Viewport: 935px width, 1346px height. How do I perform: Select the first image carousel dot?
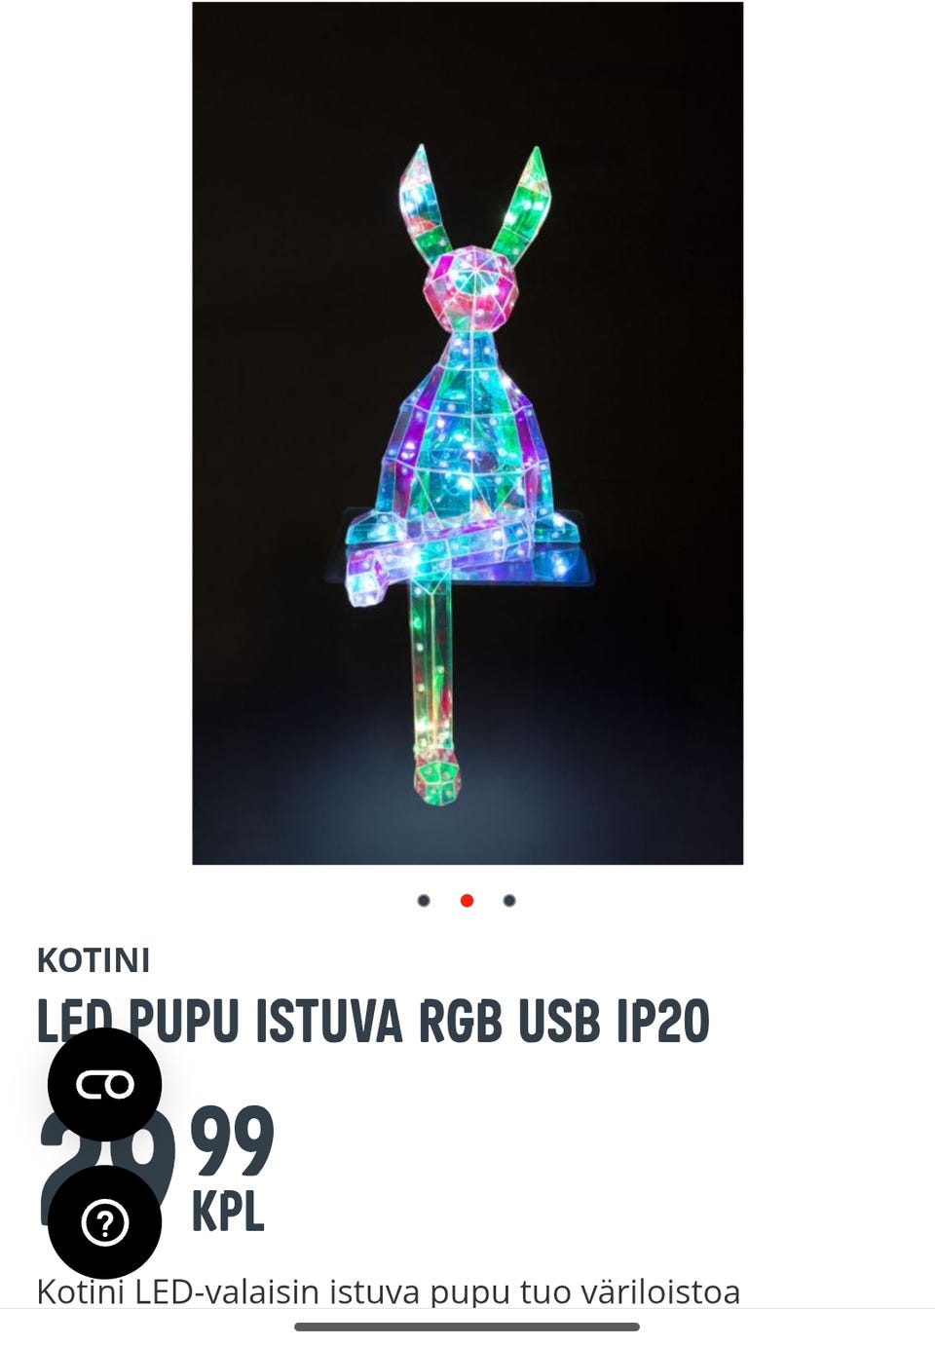pyautogui.click(x=424, y=900)
